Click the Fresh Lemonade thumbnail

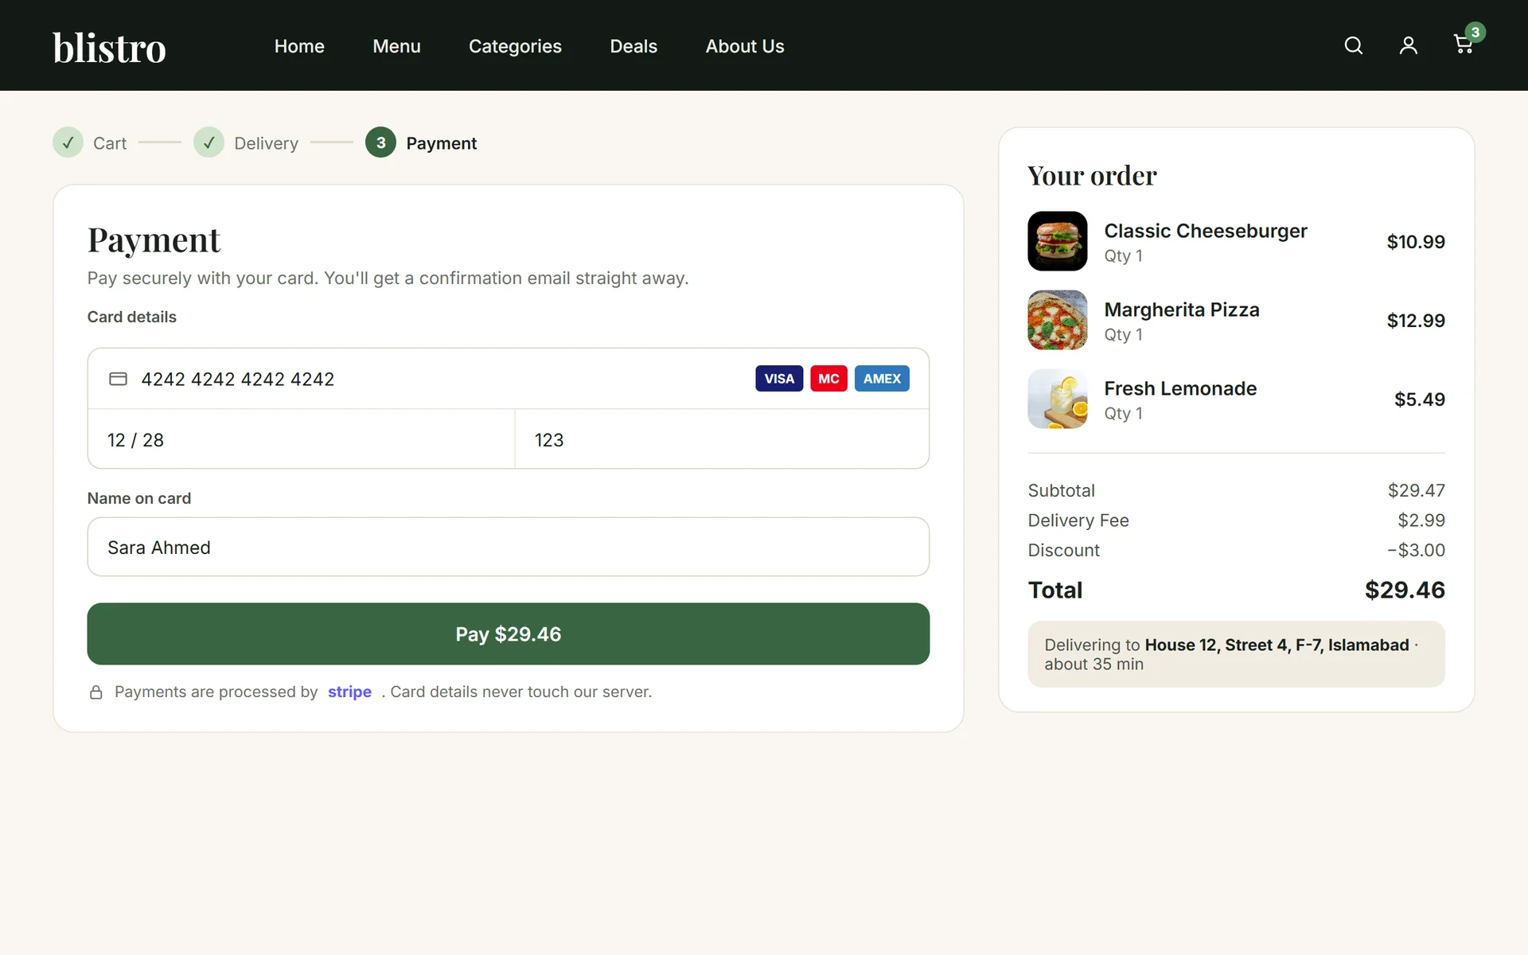pyautogui.click(x=1058, y=399)
